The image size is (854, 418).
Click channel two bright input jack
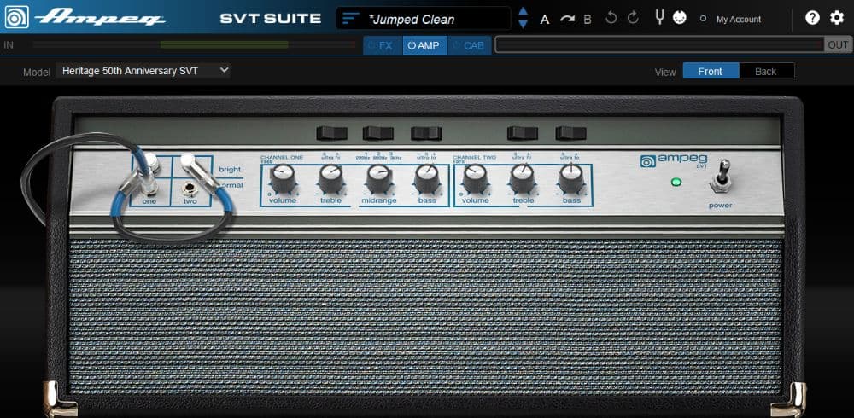coord(189,161)
